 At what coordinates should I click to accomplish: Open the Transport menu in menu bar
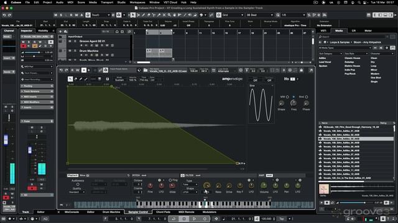(x=107, y=2)
